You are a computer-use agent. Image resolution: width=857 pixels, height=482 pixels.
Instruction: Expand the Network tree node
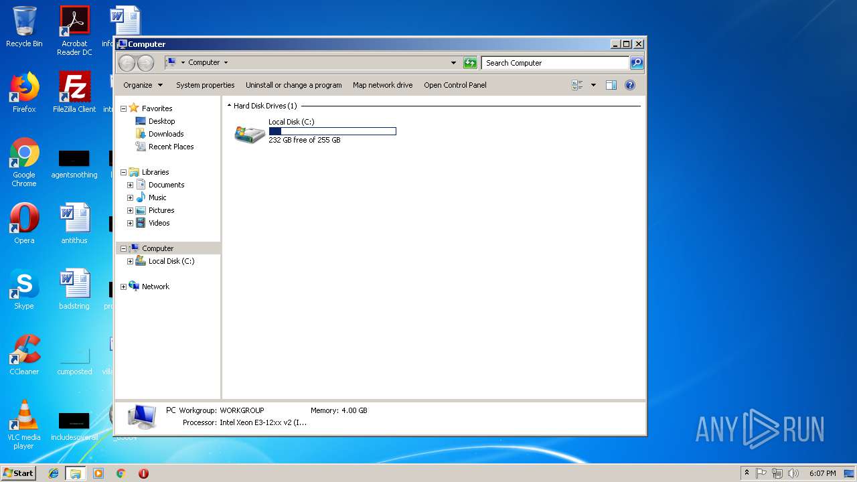point(123,287)
